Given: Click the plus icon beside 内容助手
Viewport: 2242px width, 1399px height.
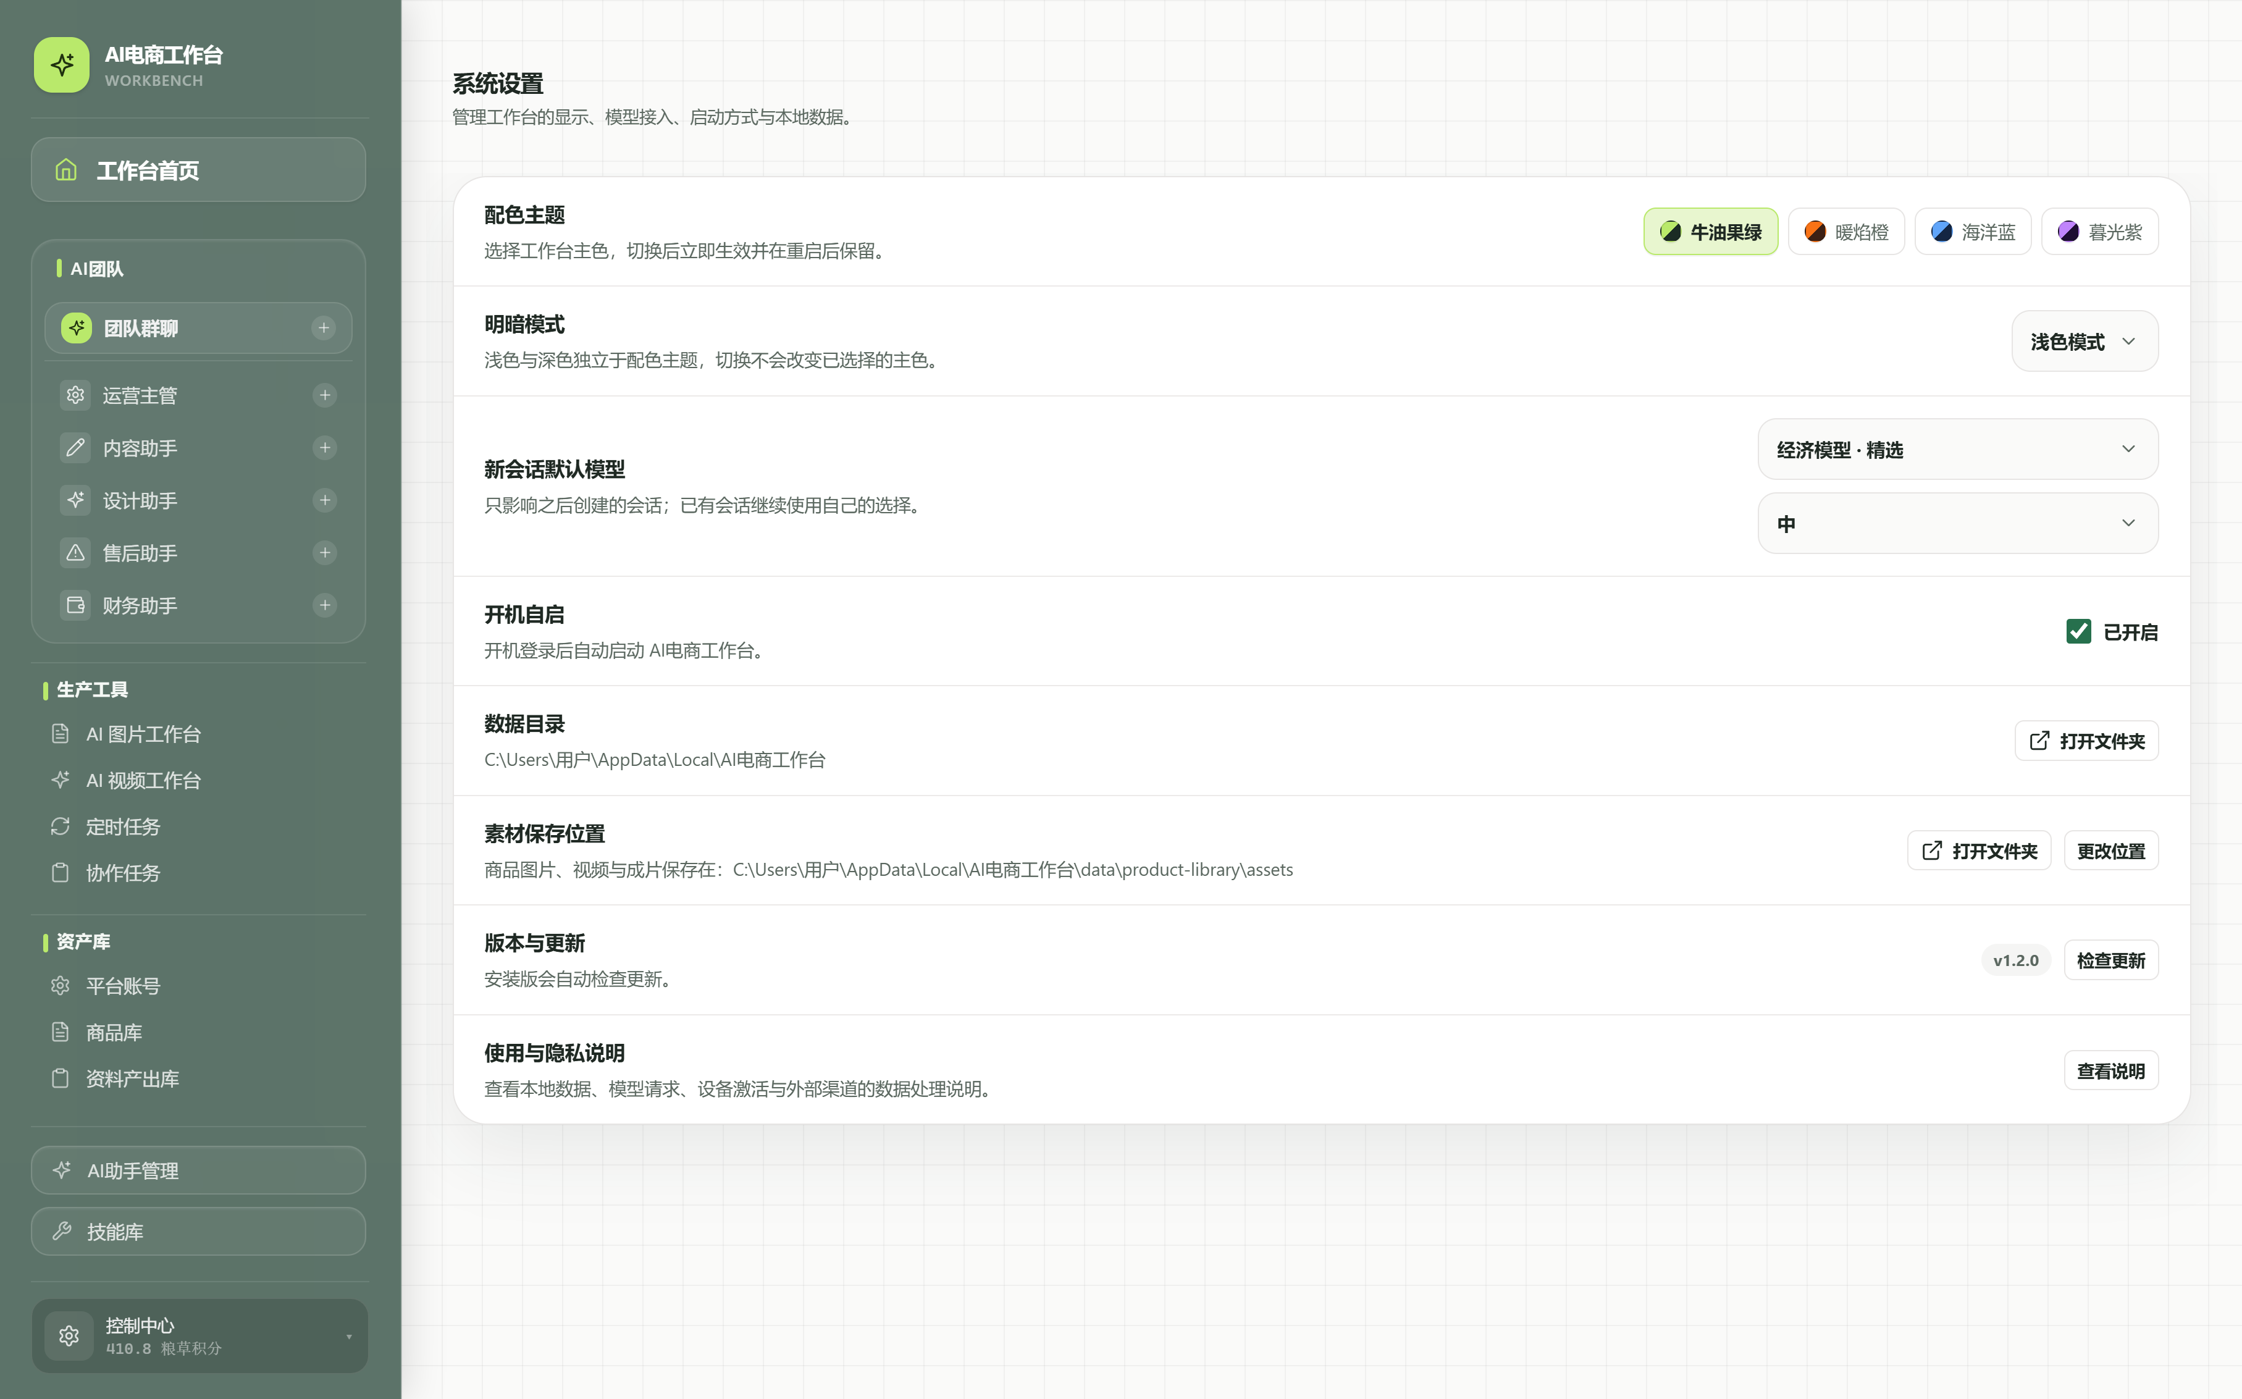Looking at the screenshot, I should [x=325, y=448].
